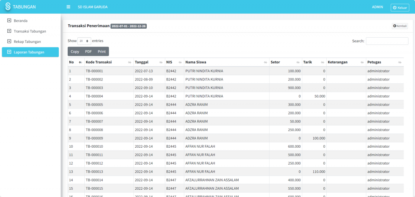Click sort arrows in Kode Transaksi header
The height and width of the screenshot is (197, 415).
pyautogui.click(x=129, y=62)
